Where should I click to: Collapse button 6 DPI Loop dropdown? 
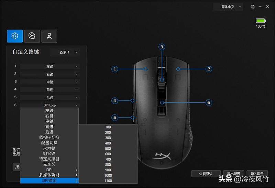[49, 105]
